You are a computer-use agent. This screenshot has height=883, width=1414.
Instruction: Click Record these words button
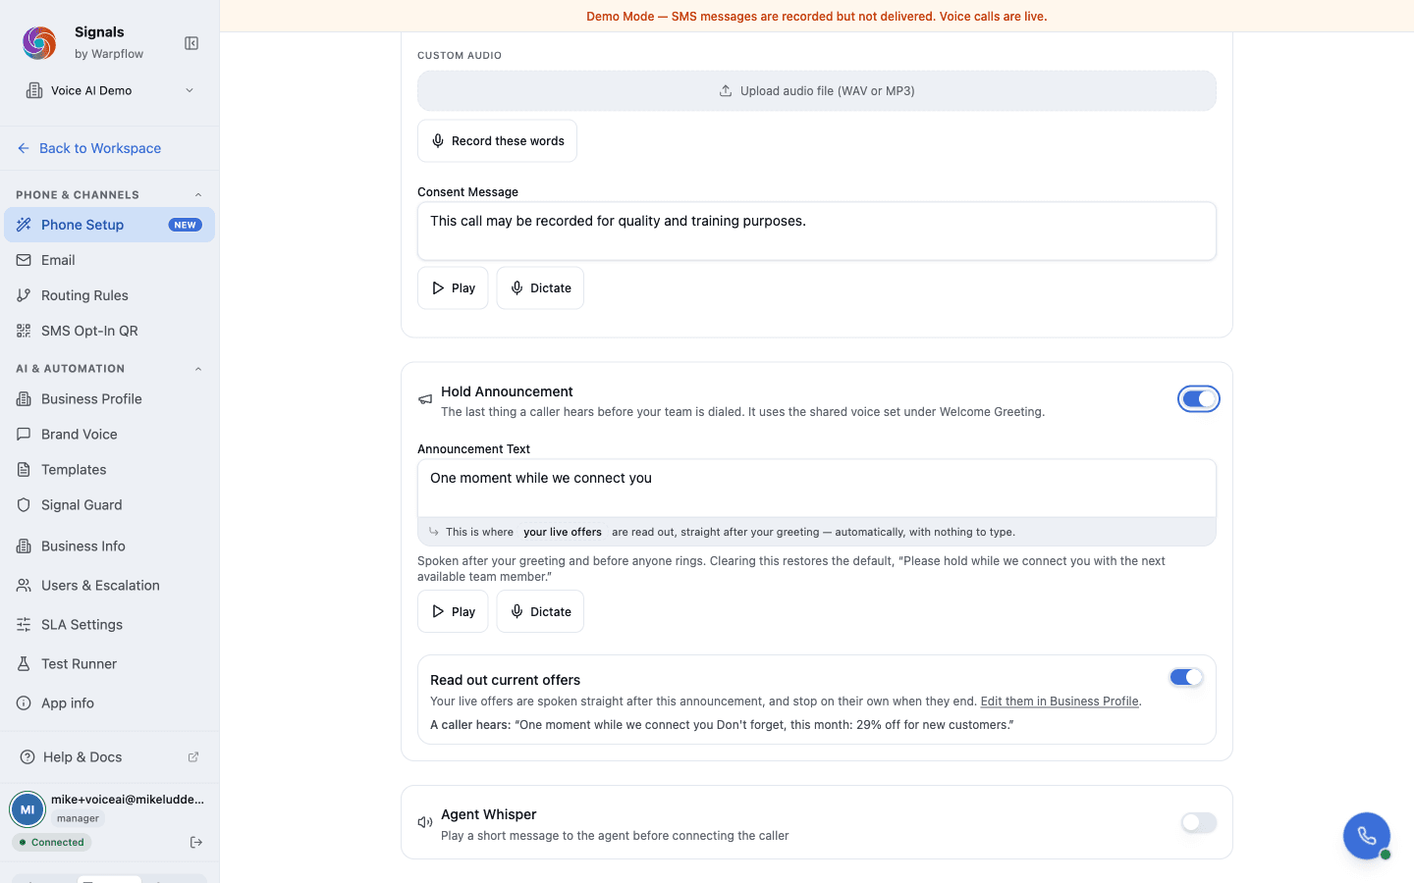click(497, 140)
